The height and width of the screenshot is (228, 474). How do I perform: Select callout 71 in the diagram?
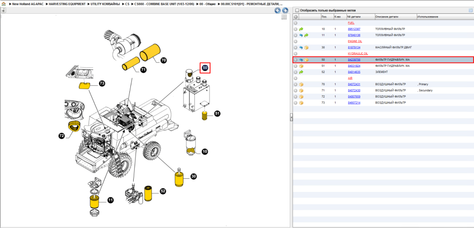click(x=143, y=70)
